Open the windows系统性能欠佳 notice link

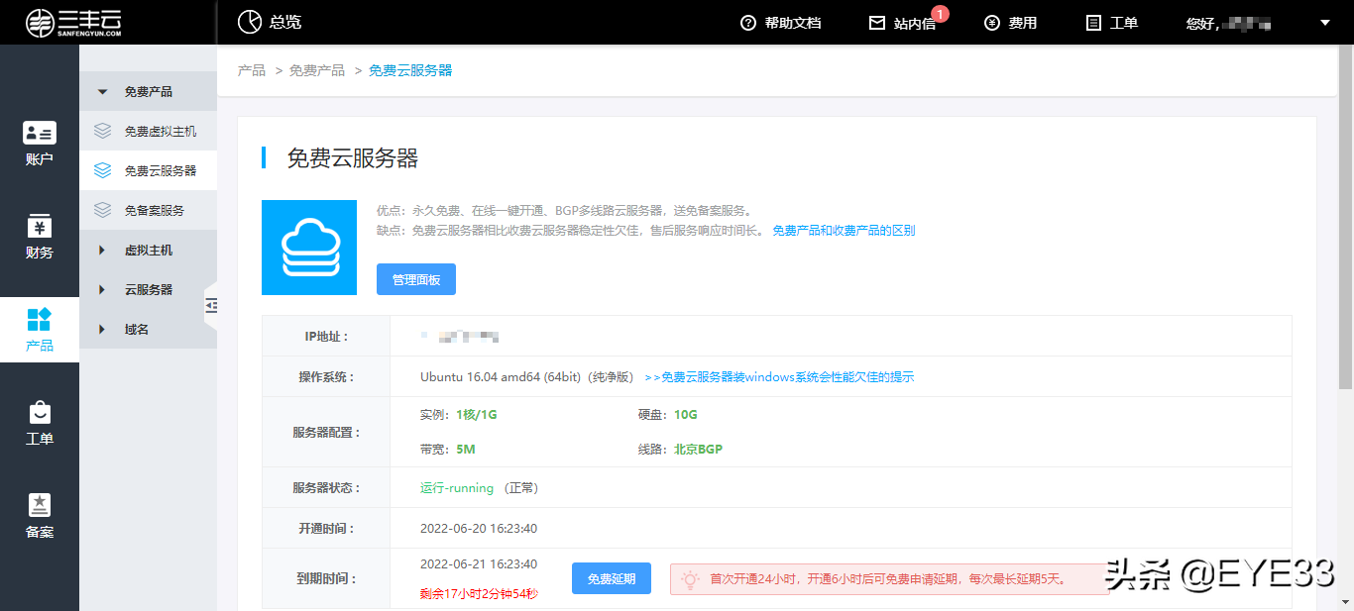779,377
